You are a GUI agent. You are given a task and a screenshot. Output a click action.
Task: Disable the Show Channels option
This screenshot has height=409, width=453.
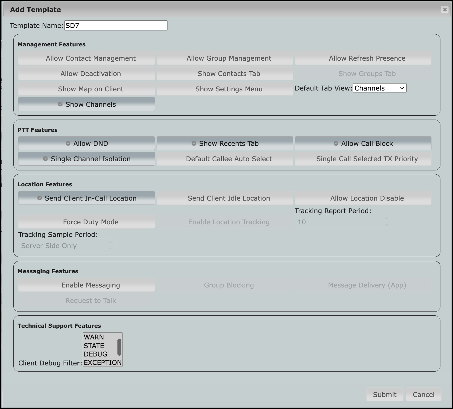pyautogui.click(x=86, y=104)
